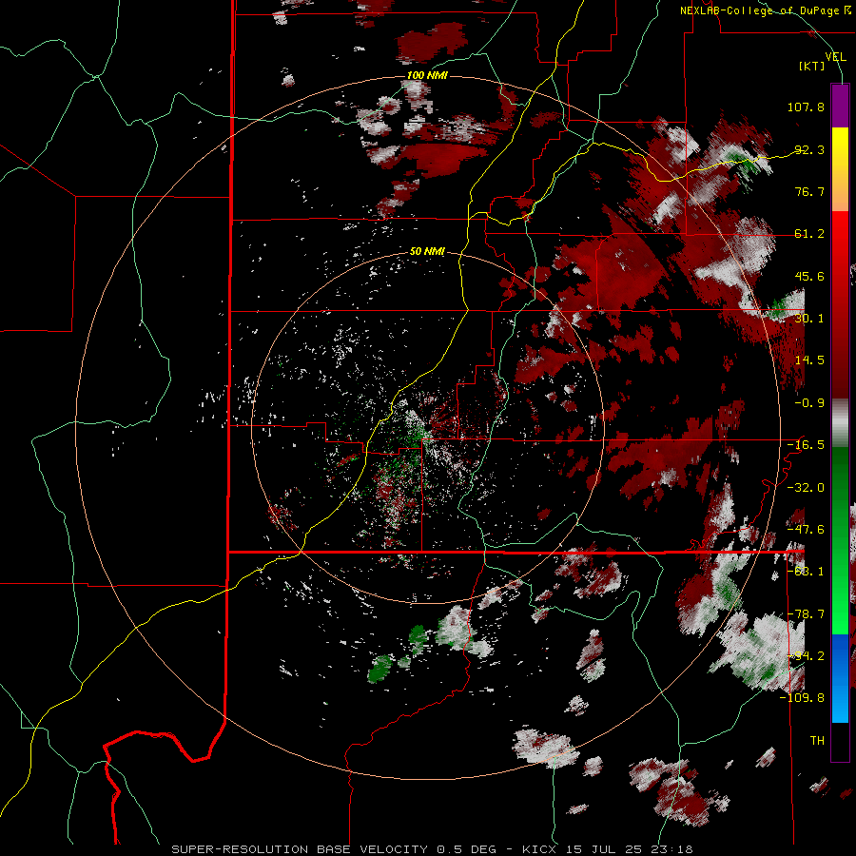This screenshot has width=856, height=856.
Task: Select the 30.1 legend value
Action: tap(809, 319)
